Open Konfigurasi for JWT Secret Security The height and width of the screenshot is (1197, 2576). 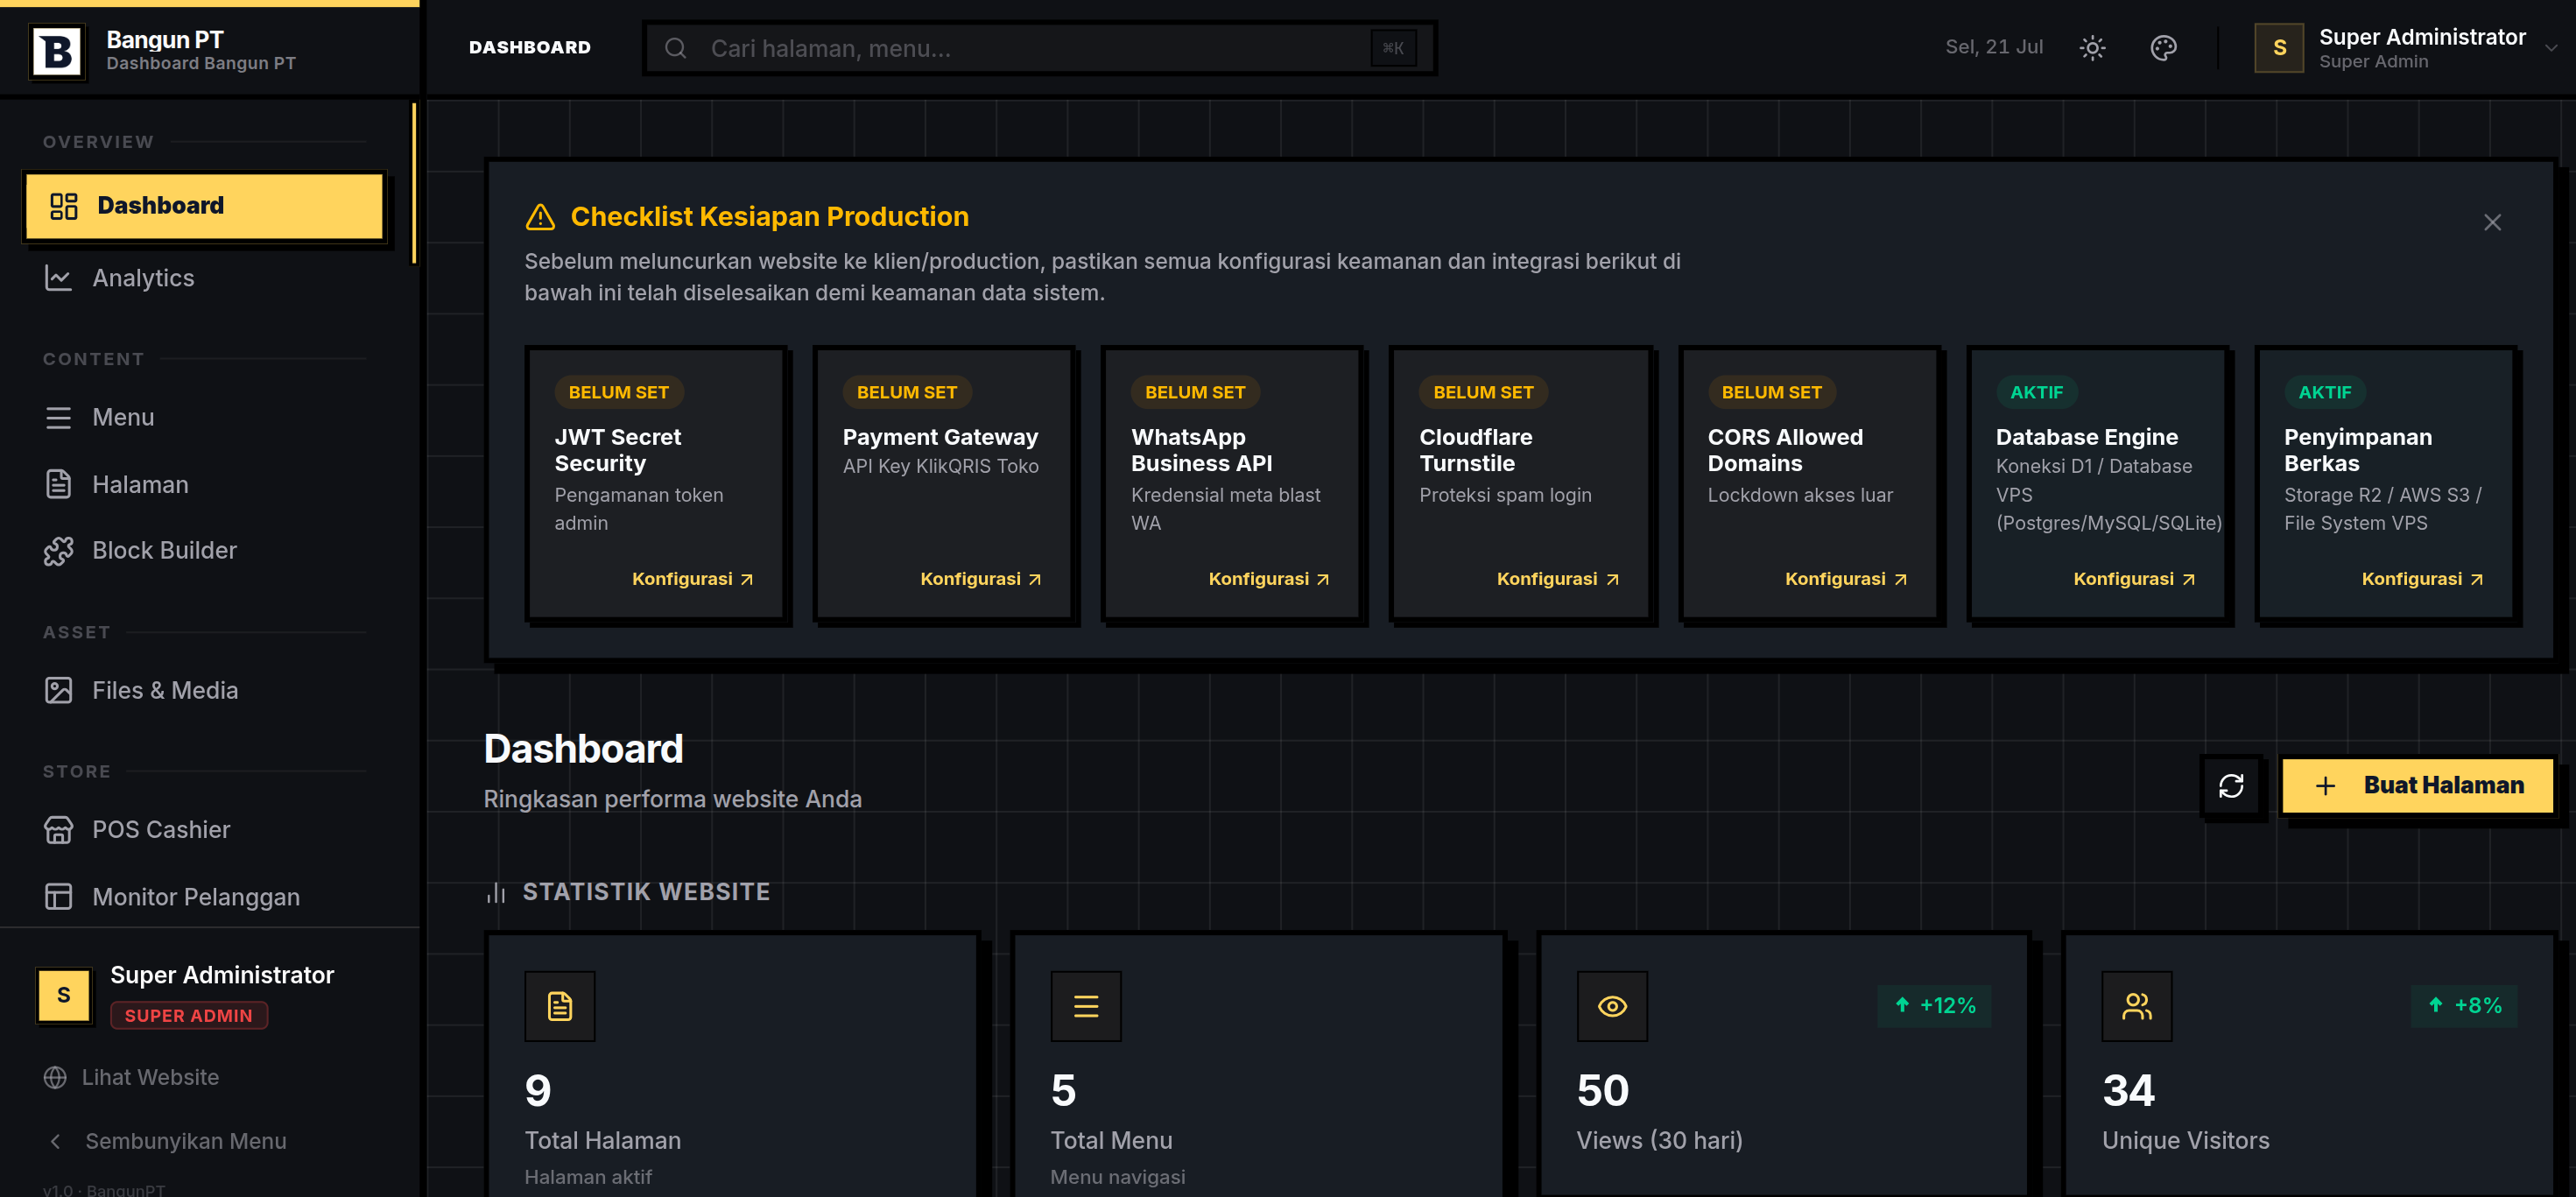pyautogui.click(x=692, y=579)
